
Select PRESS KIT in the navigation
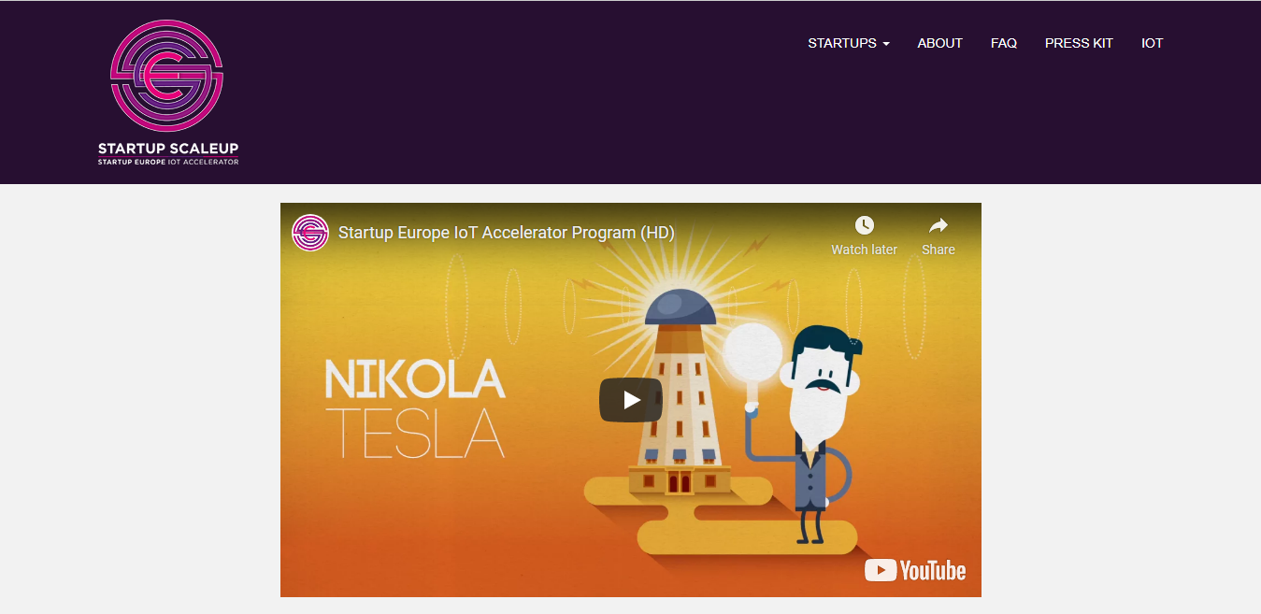click(1079, 43)
